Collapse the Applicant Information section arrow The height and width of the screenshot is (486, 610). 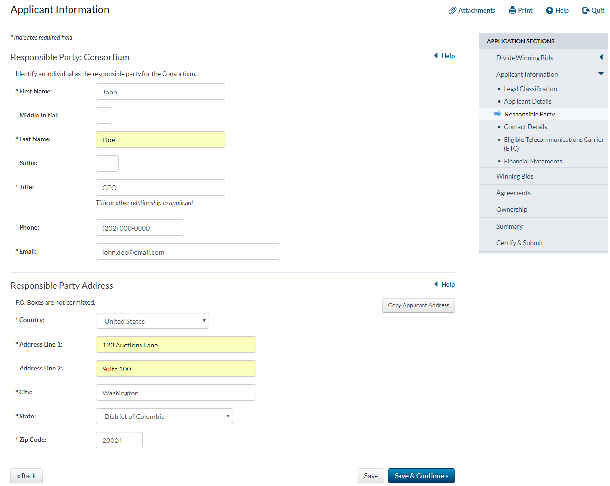[x=601, y=74]
